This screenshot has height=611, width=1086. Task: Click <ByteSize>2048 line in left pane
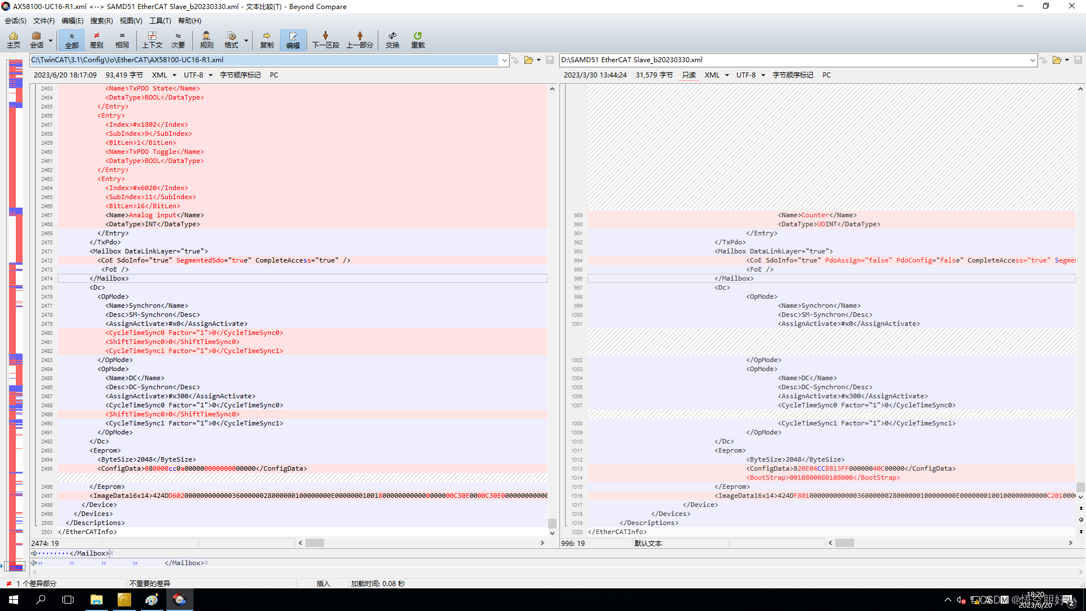point(303,459)
